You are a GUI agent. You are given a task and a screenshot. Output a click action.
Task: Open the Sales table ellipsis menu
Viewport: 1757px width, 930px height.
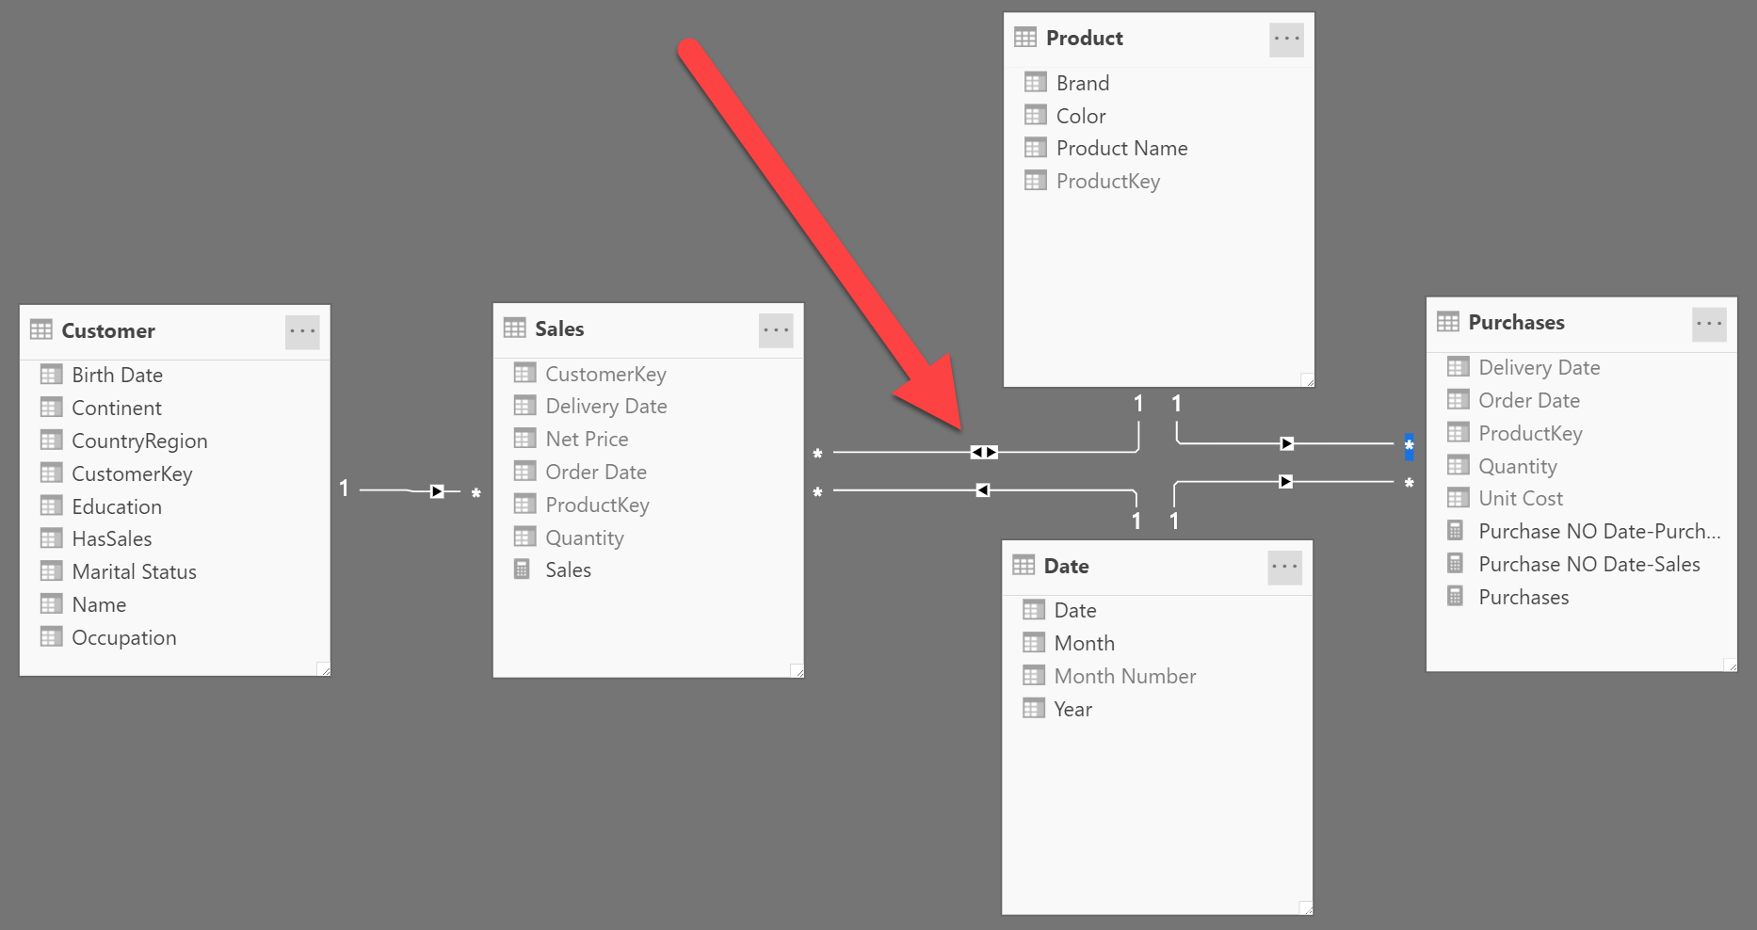pyautogui.click(x=776, y=329)
